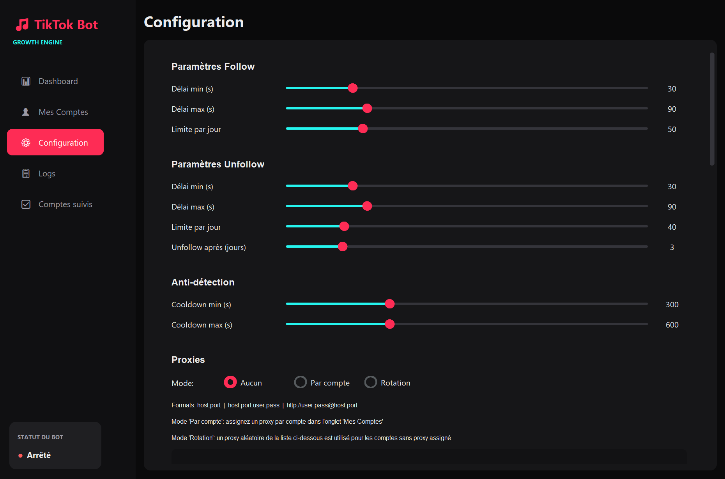The width and height of the screenshot is (725, 479).
Task: Click the Cooldown min value 300
Action: 672,305
